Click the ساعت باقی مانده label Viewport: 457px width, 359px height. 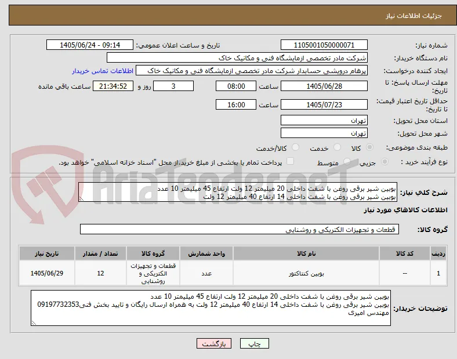pos(64,86)
